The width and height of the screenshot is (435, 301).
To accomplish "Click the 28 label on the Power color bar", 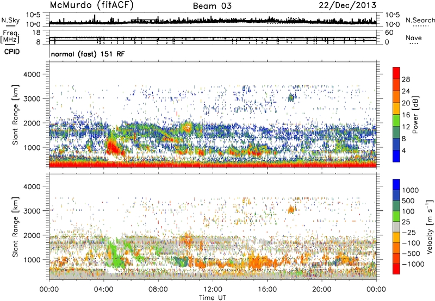I will 406,79.
